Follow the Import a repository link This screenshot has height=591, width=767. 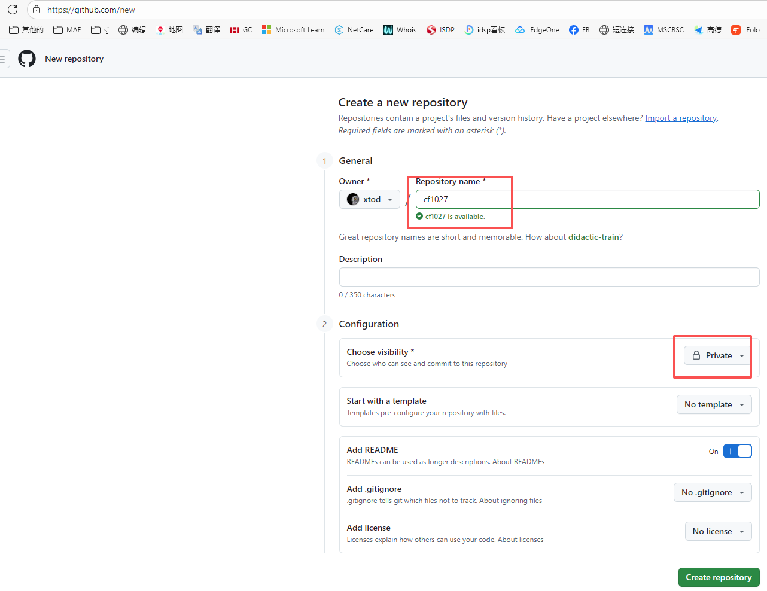(680, 118)
